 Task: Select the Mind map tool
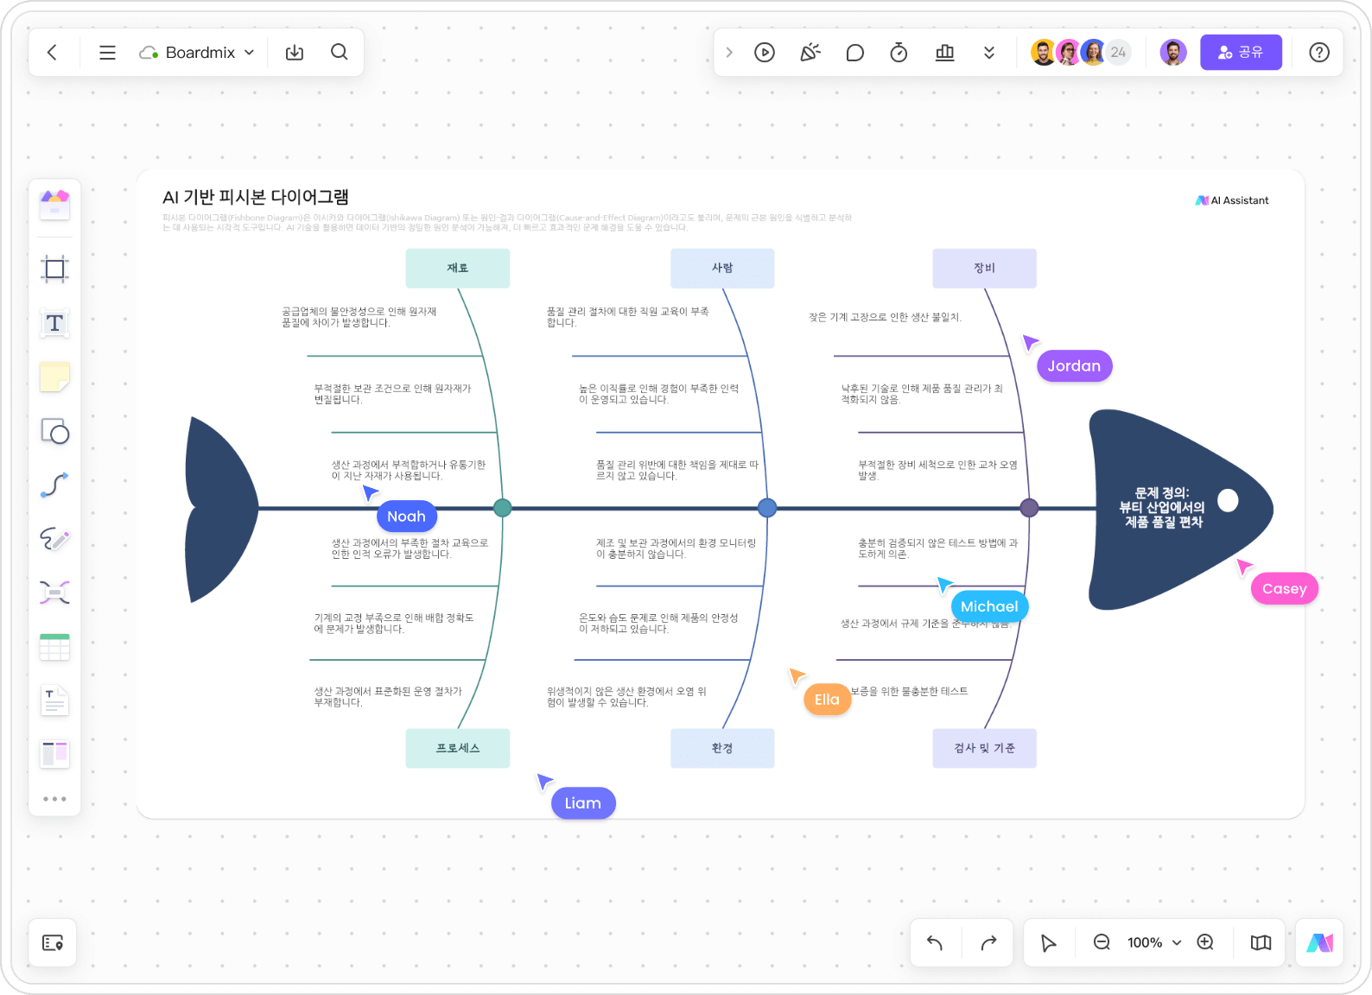click(x=54, y=593)
